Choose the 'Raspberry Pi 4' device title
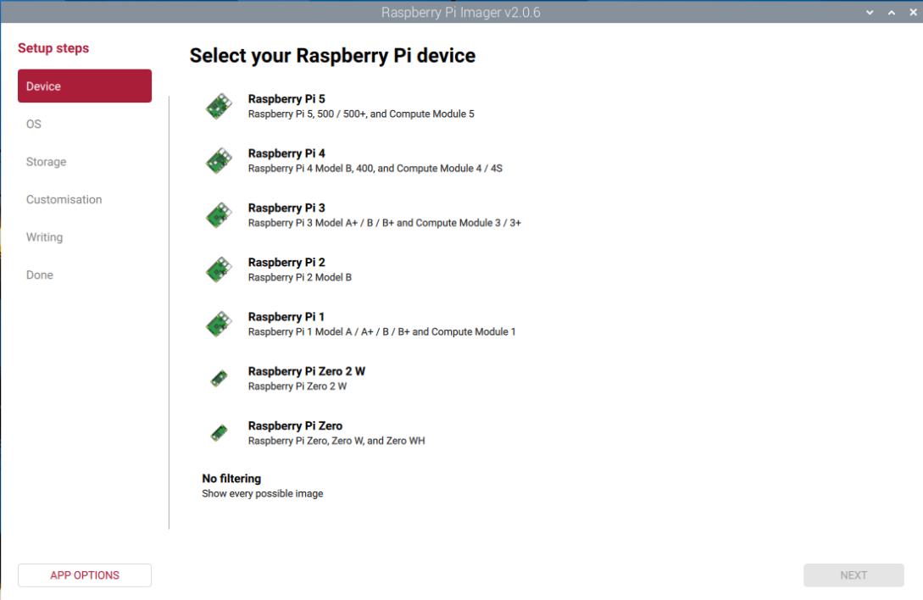The image size is (923, 600). (286, 153)
